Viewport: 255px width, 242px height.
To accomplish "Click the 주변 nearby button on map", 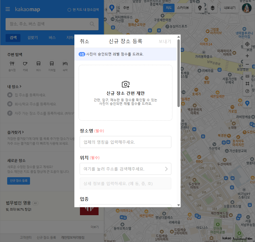I will pos(126,8).
